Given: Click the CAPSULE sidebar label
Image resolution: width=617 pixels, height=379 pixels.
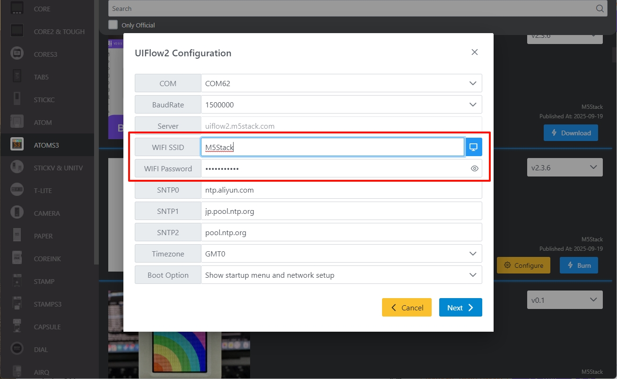Looking at the screenshot, I should coord(47,327).
